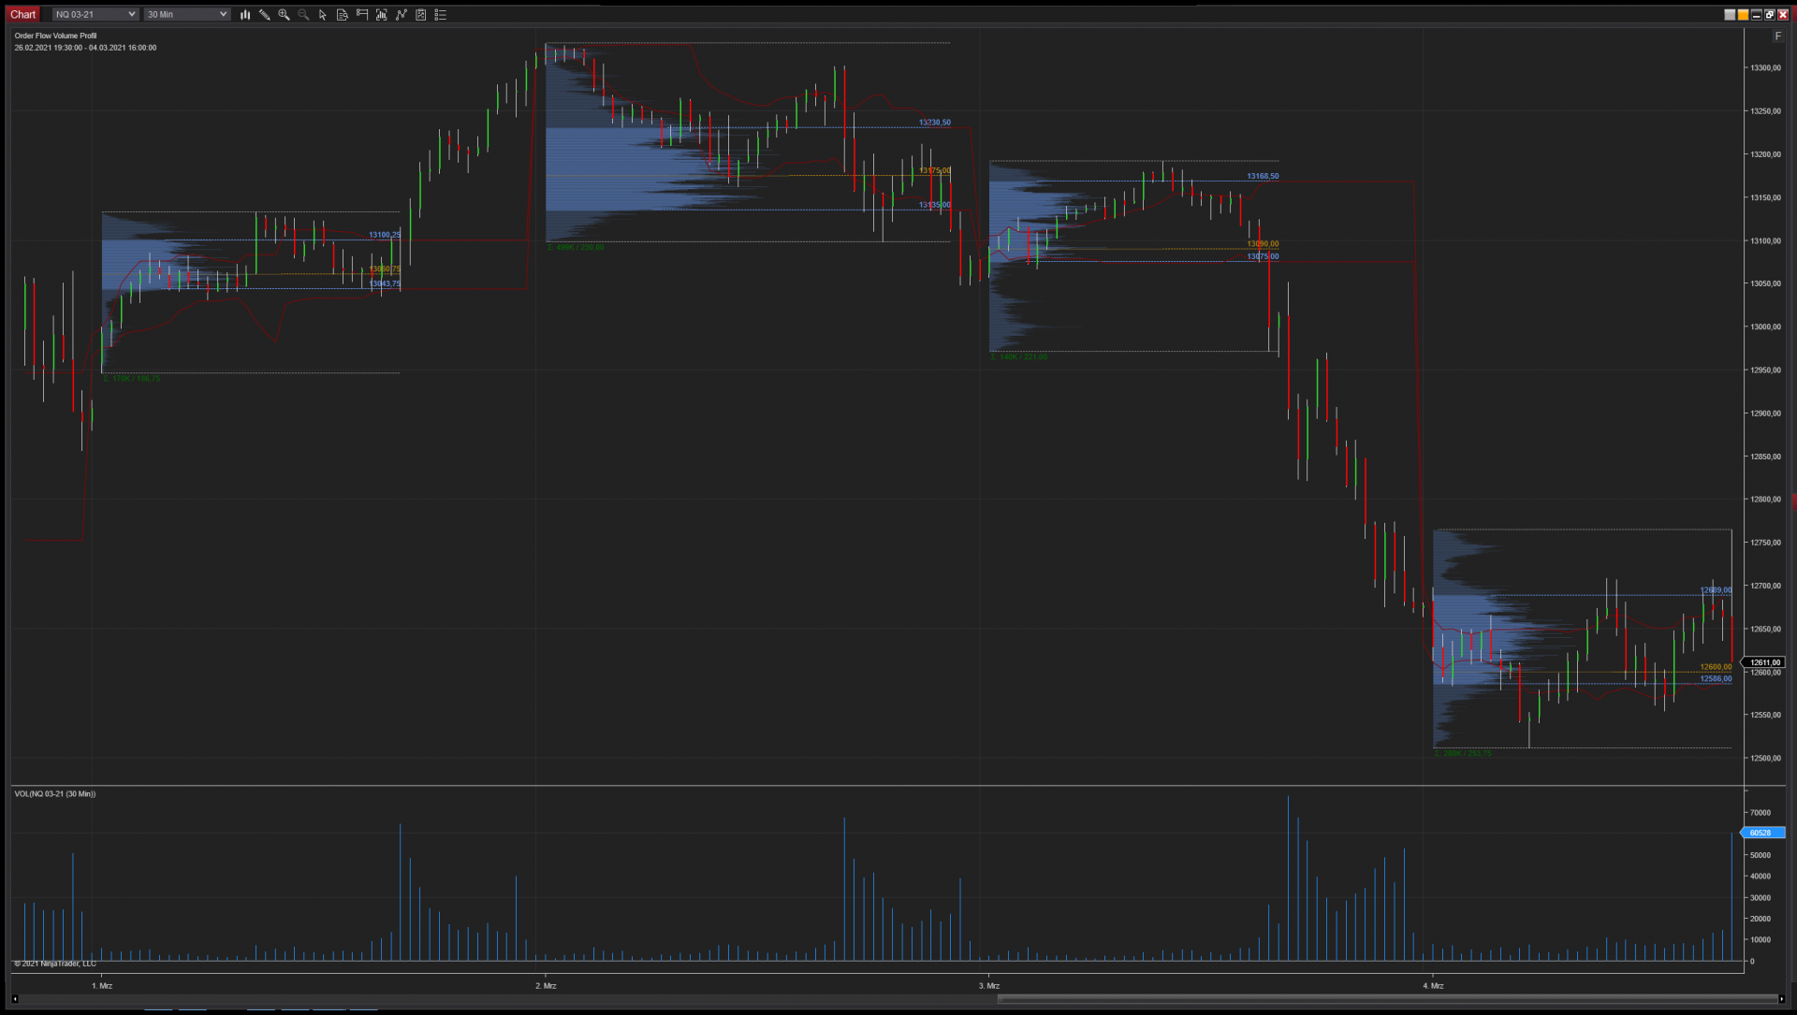Click the zoom in magnifier icon
Image resolution: width=1797 pixels, height=1015 pixels.
[284, 15]
